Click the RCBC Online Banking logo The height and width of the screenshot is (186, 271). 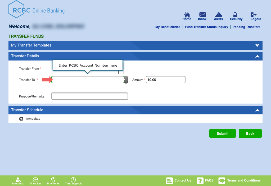tap(37, 10)
